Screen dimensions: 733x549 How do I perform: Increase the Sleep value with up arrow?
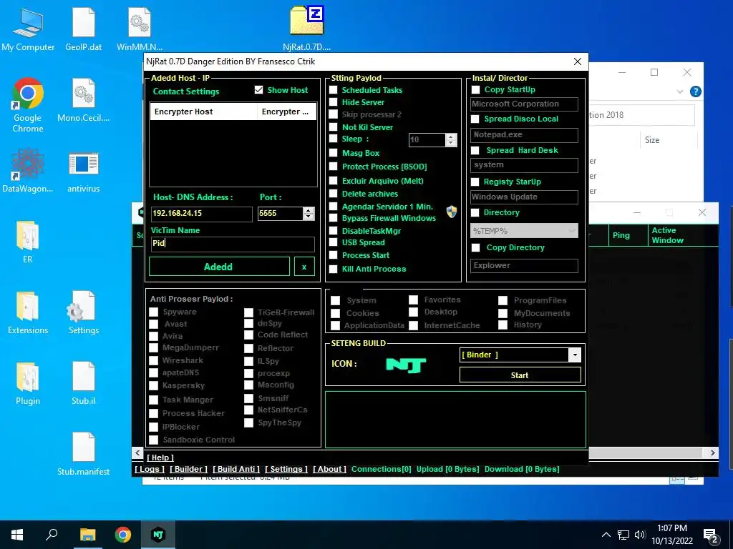pos(451,137)
